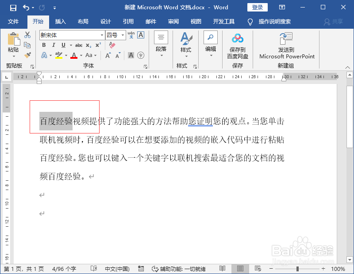Open the 段落 paragraph group
Screen dimensions: 354x274
tap(161, 44)
